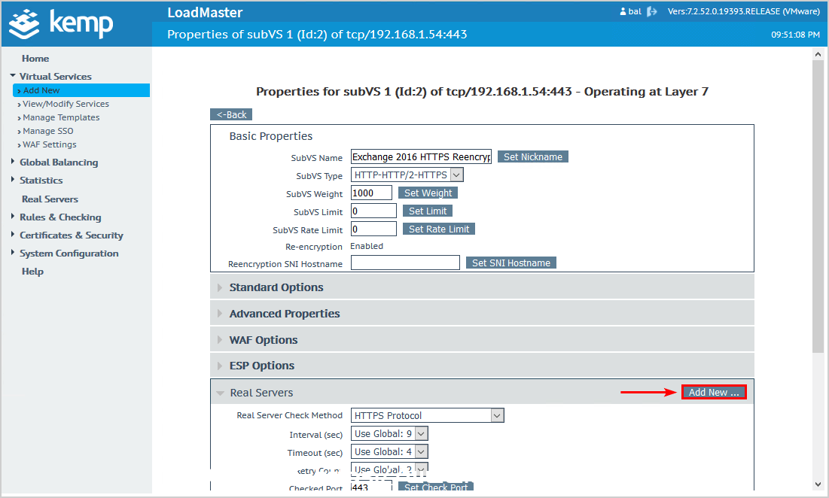Image resolution: width=829 pixels, height=498 pixels.
Task: Click the SubVS Name input field
Action: coord(421,156)
